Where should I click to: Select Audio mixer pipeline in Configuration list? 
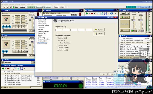43,26
